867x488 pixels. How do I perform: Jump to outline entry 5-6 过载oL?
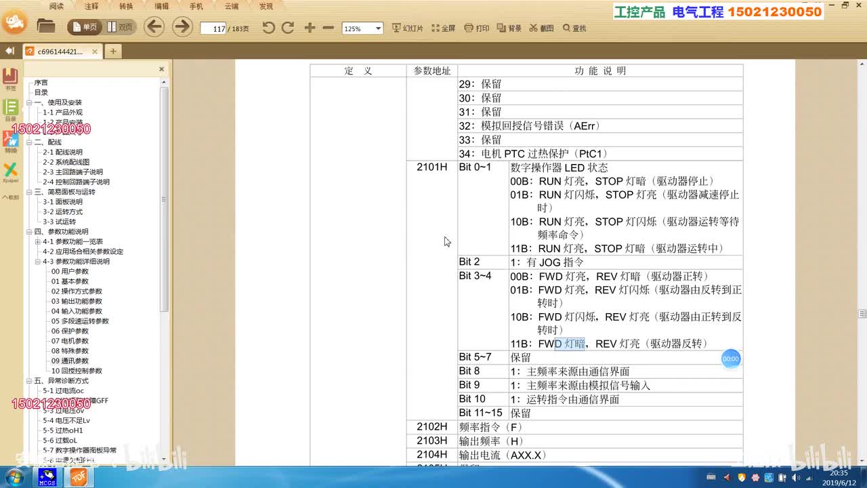pyautogui.click(x=60, y=440)
